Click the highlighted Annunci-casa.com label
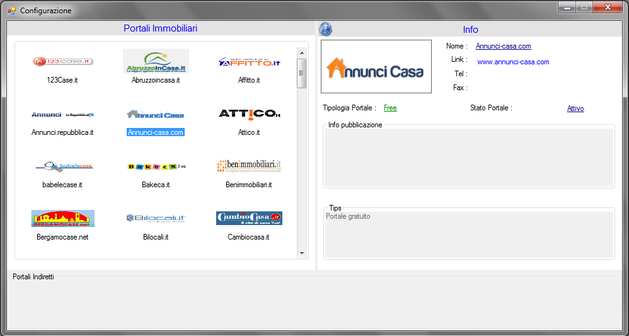This screenshot has width=629, height=336. pyautogui.click(x=156, y=132)
